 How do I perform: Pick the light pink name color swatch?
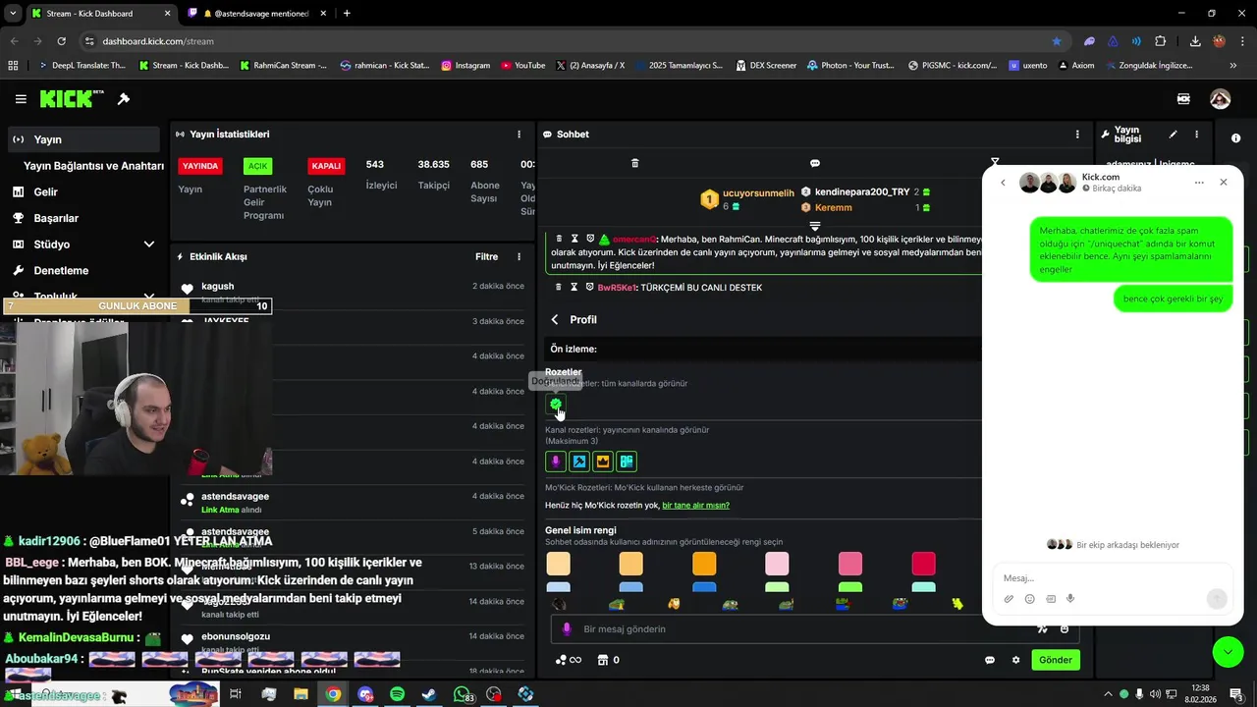coord(777,564)
